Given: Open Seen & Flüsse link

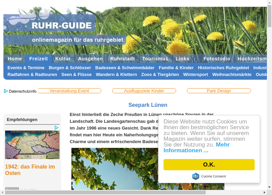Looking at the screenshot, I should point(76,74).
